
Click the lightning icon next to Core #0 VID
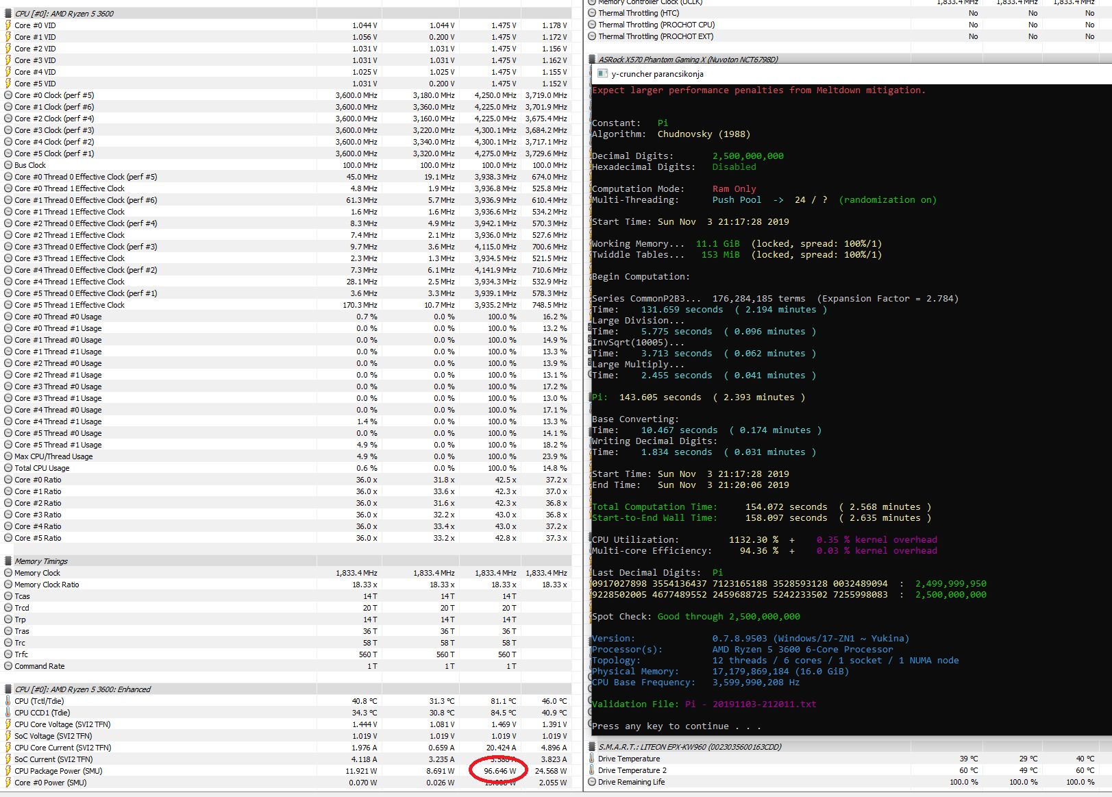pos(8,25)
